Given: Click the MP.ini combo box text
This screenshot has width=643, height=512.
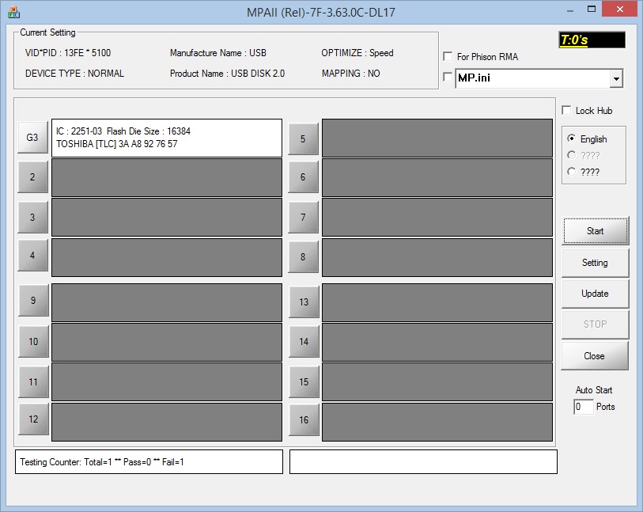Looking at the screenshot, I should click(532, 78).
